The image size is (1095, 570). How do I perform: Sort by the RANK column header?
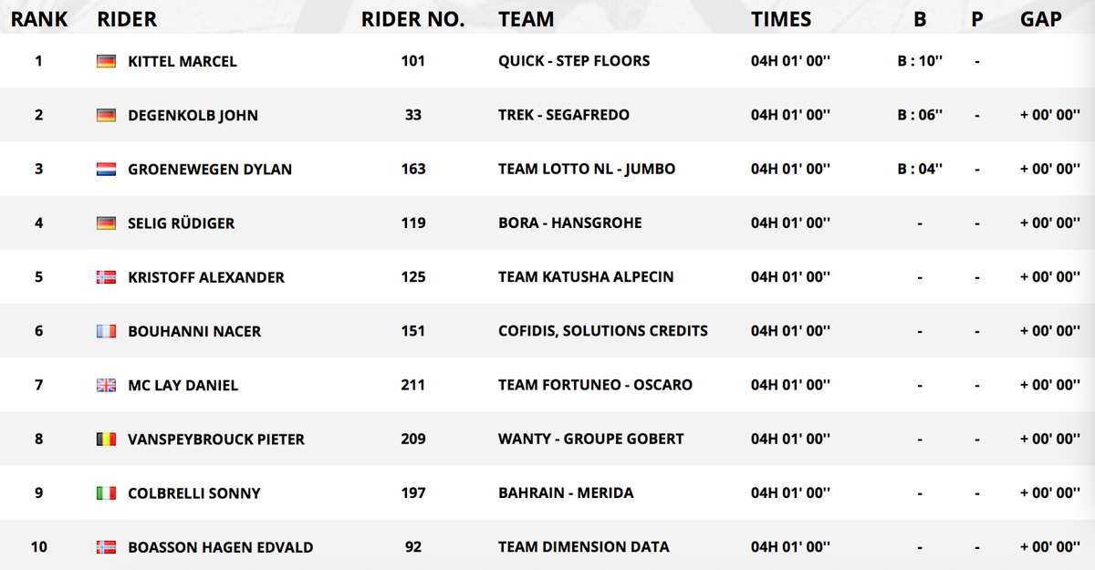pos(39,18)
